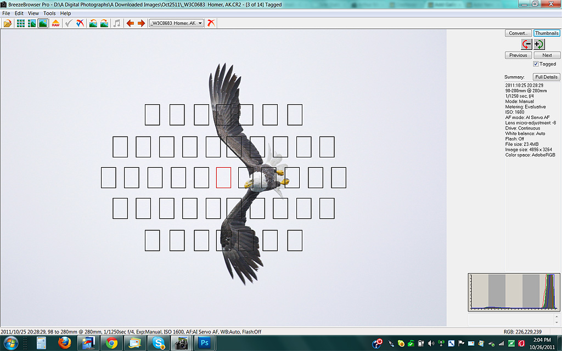The height and width of the screenshot is (351, 562).
Task: Click 'AF mode: AI Servo AF' summary text
Action: [527, 117]
